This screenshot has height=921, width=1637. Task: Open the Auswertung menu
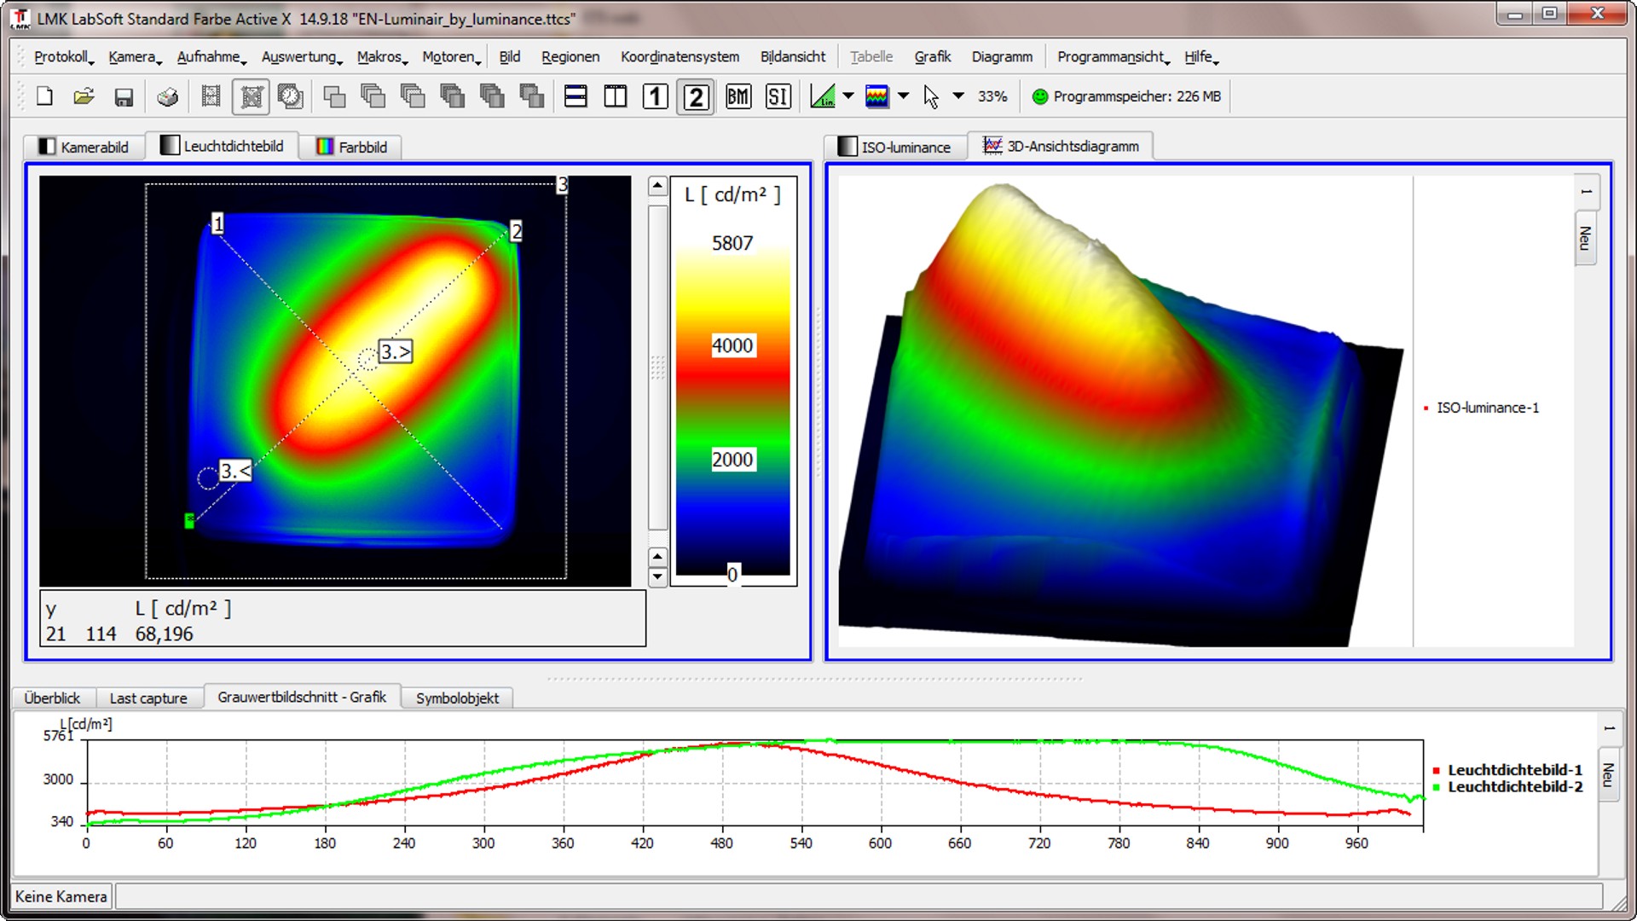tap(300, 57)
